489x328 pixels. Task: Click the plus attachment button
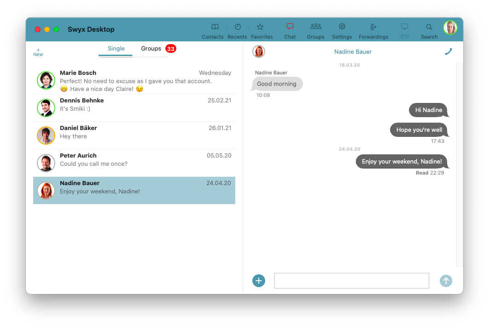pyautogui.click(x=259, y=281)
